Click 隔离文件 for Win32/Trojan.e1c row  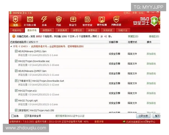pyautogui.click(x=132, y=93)
